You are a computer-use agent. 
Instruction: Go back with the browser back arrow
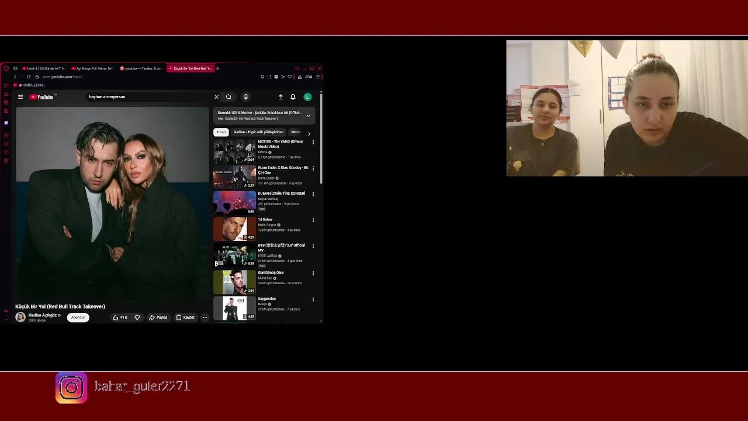pyautogui.click(x=15, y=77)
